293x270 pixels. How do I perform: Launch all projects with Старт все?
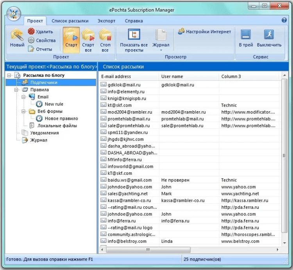88,40
